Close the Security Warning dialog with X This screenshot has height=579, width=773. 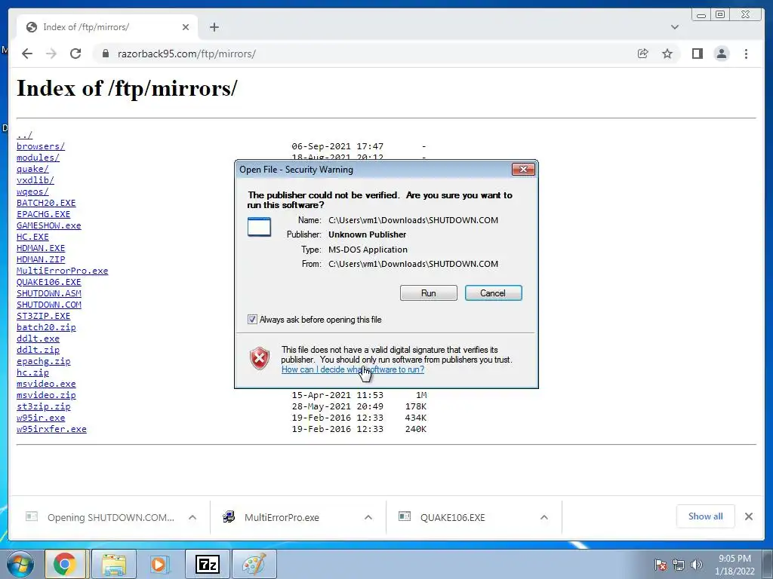click(523, 170)
